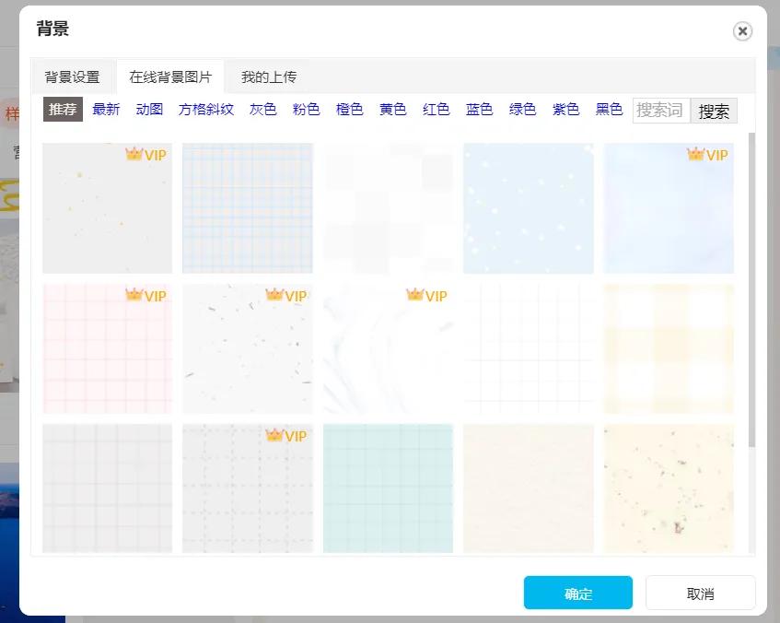Click the 搜索 search button
The height and width of the screenshot is (623, 780).
pyautogui.click(x=715, y=109)
